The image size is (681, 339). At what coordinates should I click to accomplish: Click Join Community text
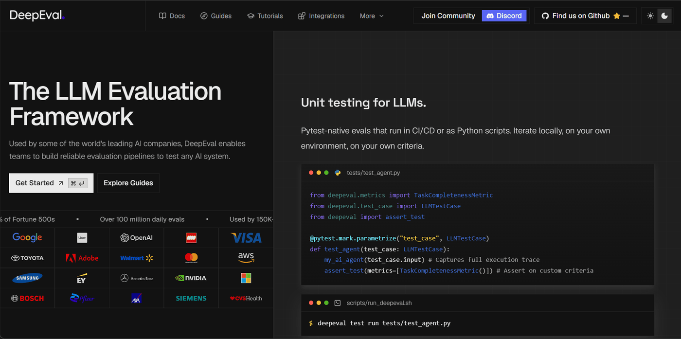tap(448, 16)
